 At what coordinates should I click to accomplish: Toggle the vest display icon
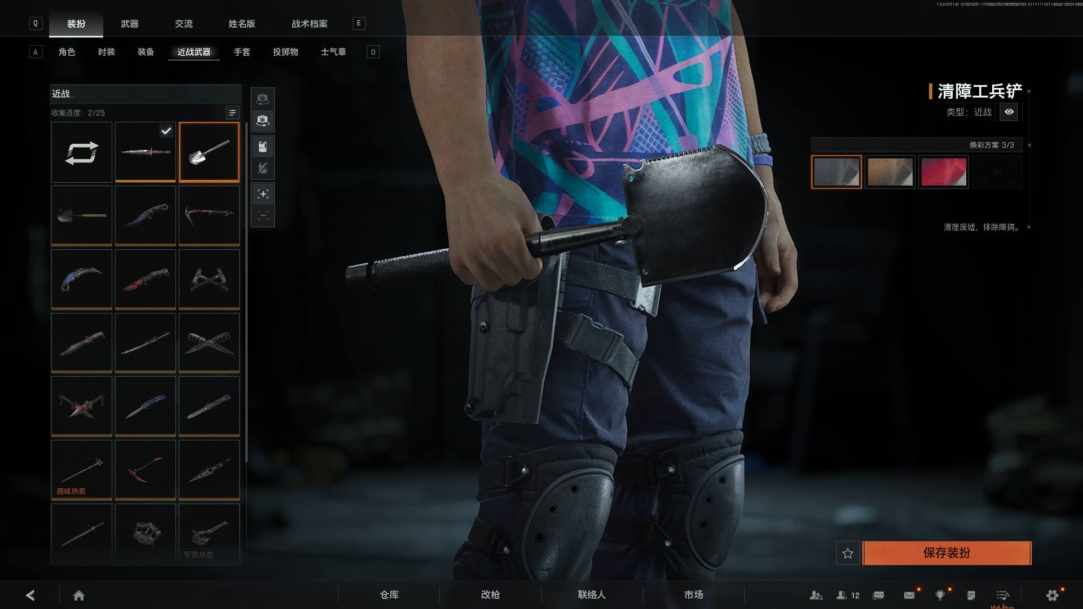[263, 147]
